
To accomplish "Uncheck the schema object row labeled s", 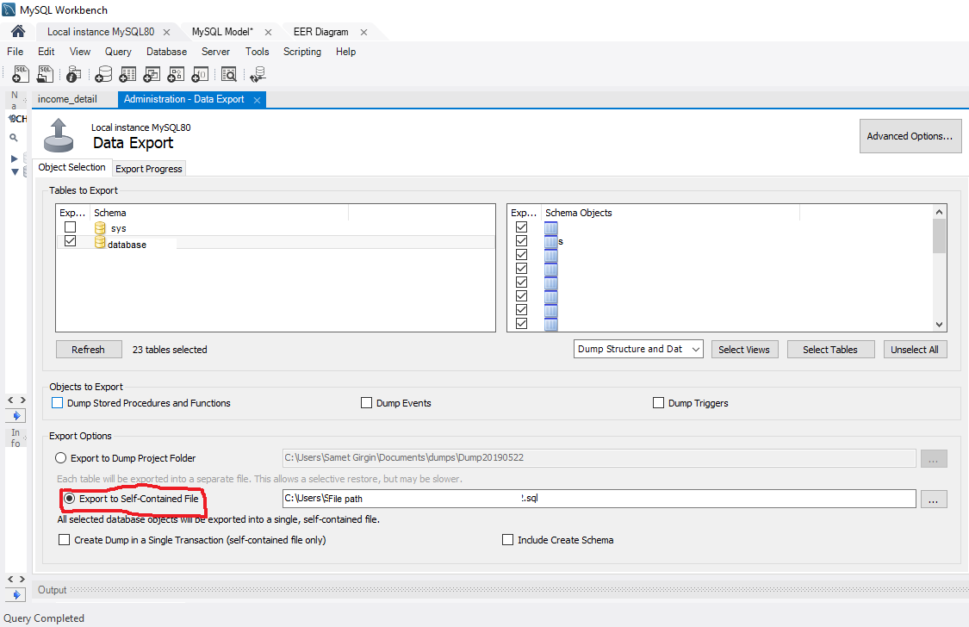I will coord(522,241).
